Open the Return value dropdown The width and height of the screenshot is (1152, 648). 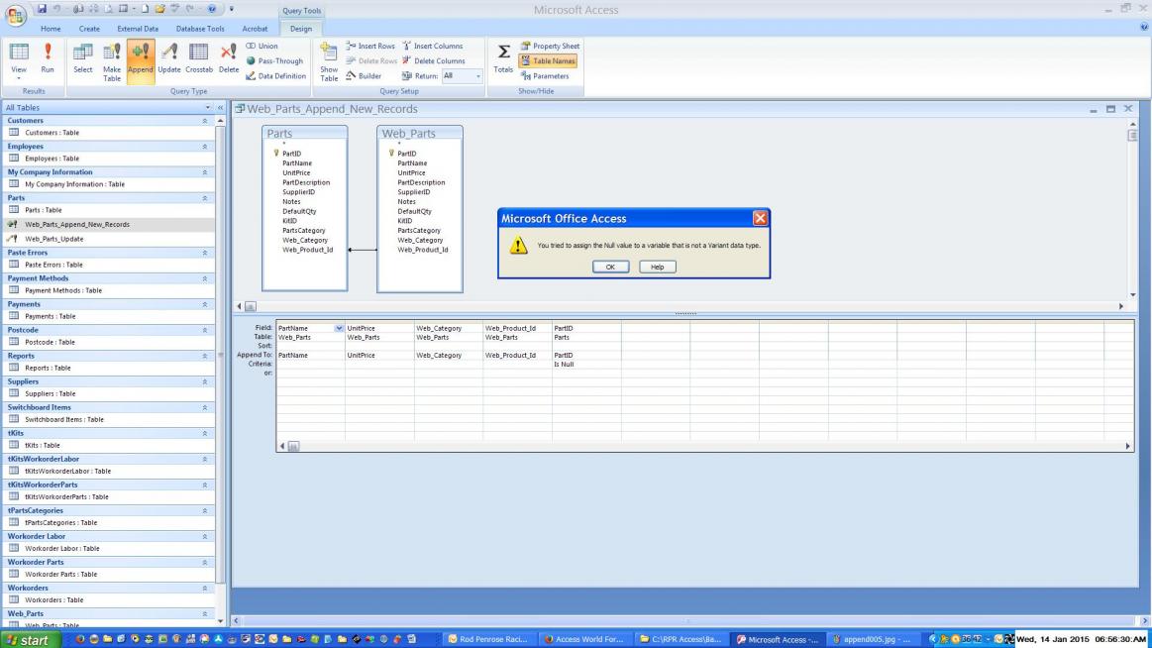pos(477,75)
